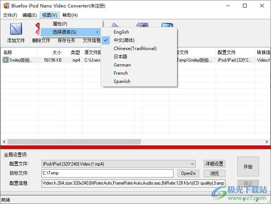Screen dimensions: 271x204
Task: Click the Add File toolbar icon
Action: click(x=16, y=29)
